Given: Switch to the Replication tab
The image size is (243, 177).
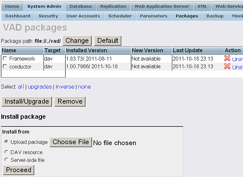Looking at the screenshot, I should (x=113, y=6).
